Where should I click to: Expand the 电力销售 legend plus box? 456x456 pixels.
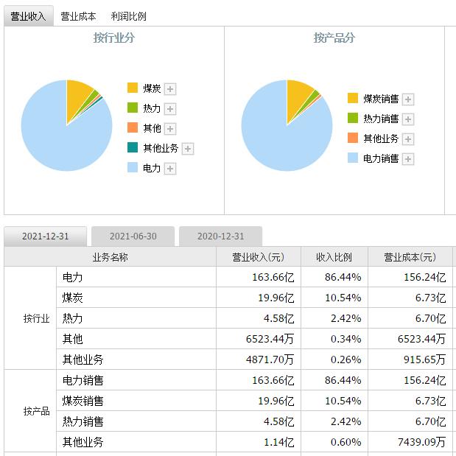408,159
